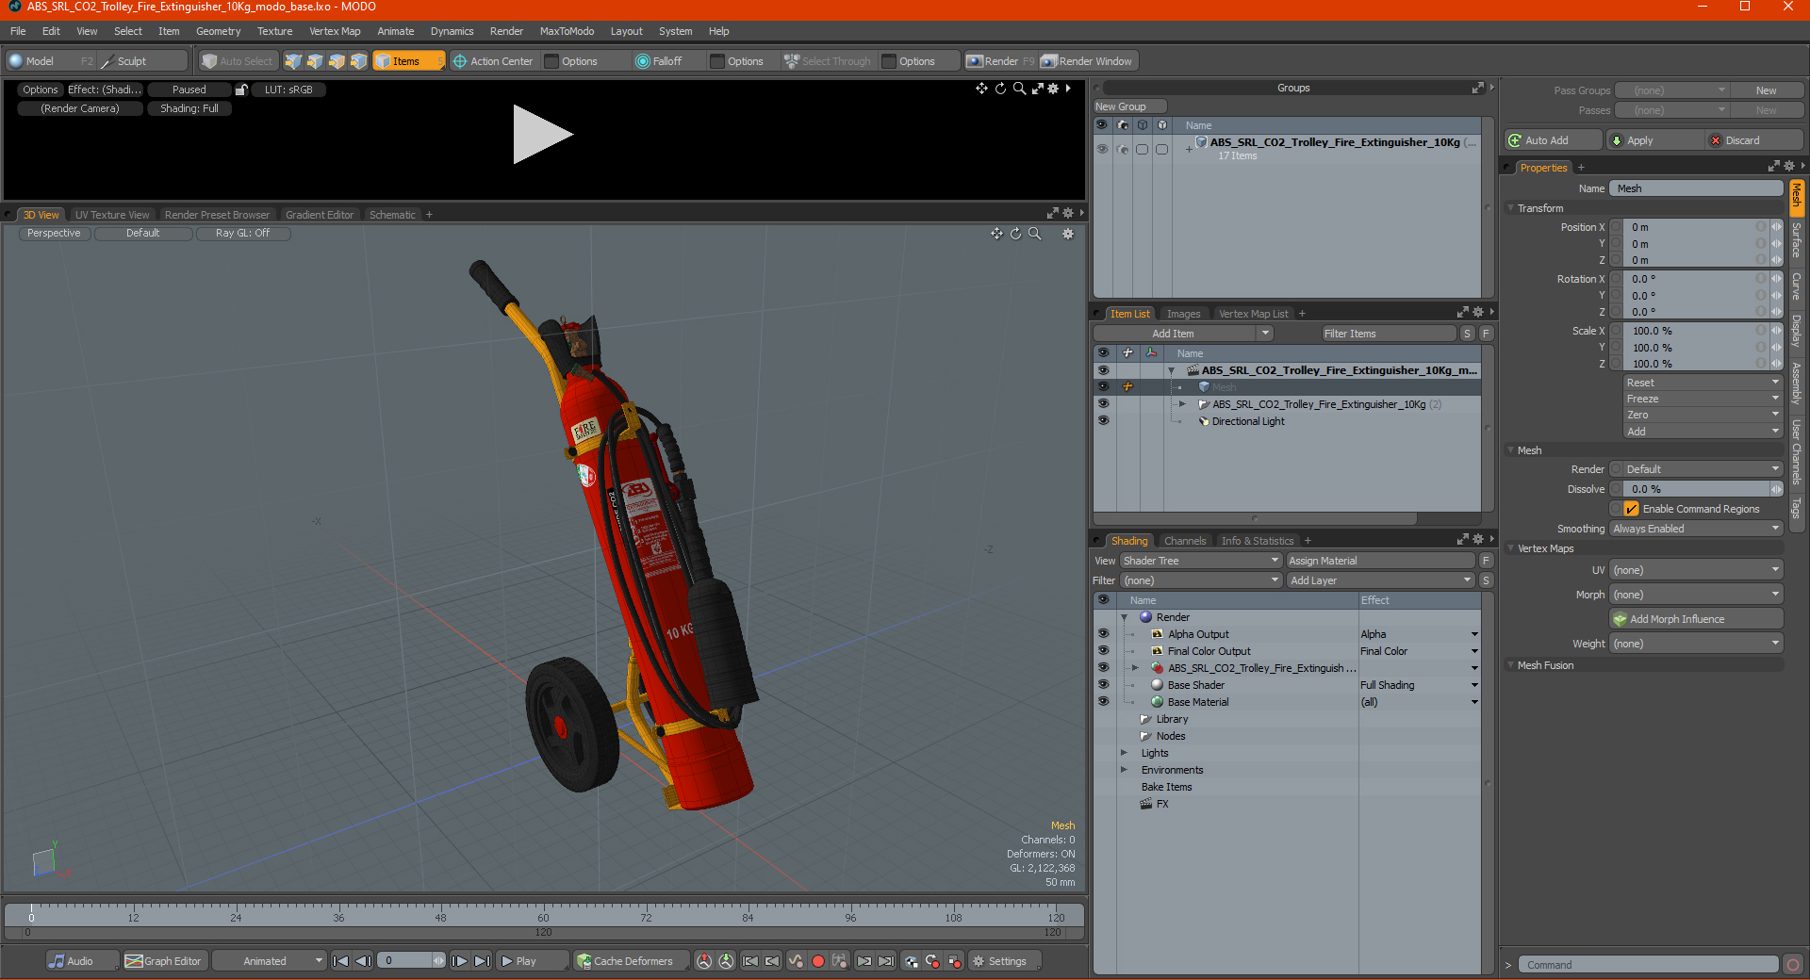Go to first frame

click(x=341, y=961)
